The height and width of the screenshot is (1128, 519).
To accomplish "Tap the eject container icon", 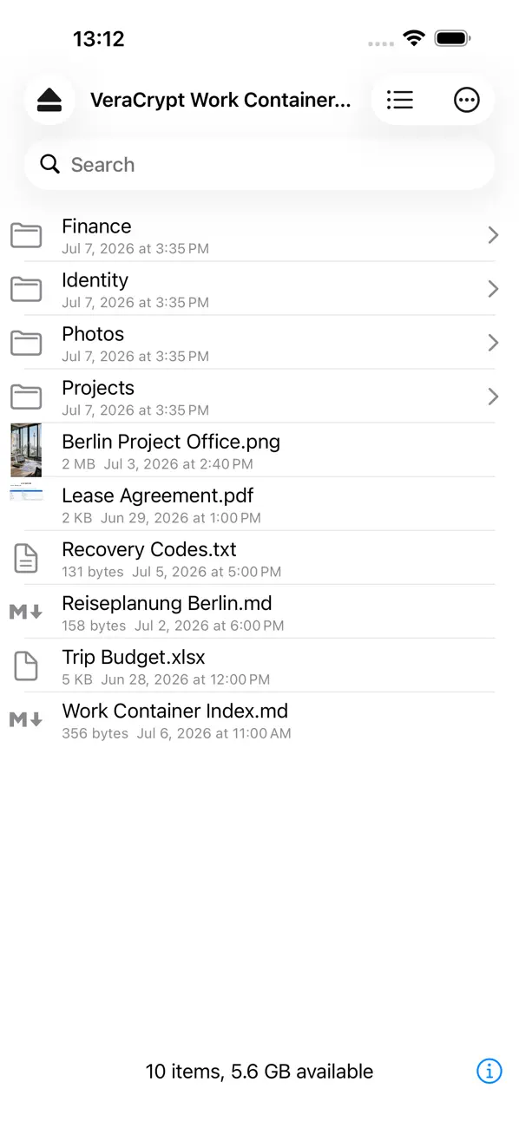I will click(x=49, y=100).
